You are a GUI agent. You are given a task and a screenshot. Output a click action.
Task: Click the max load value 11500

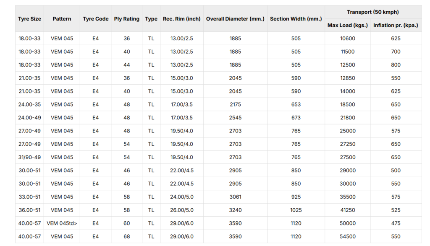pyautogui.click(x=348, y=52)
